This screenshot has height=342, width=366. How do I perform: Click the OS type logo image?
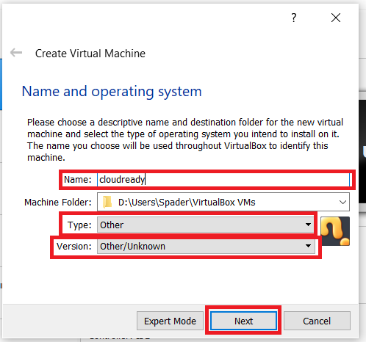click(335, 231)
